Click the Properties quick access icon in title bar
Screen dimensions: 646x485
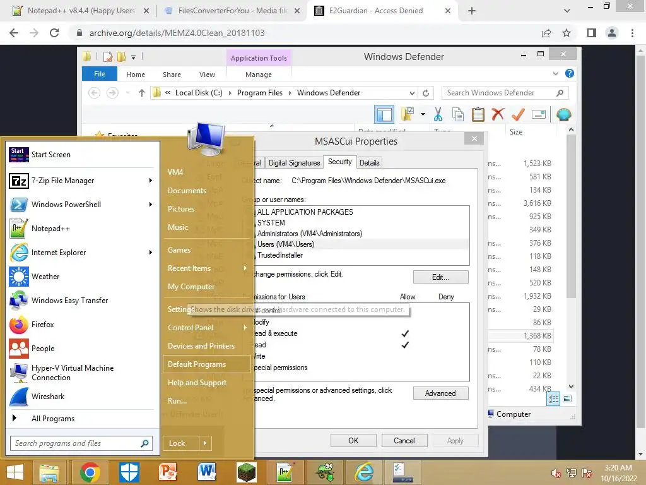108,57
